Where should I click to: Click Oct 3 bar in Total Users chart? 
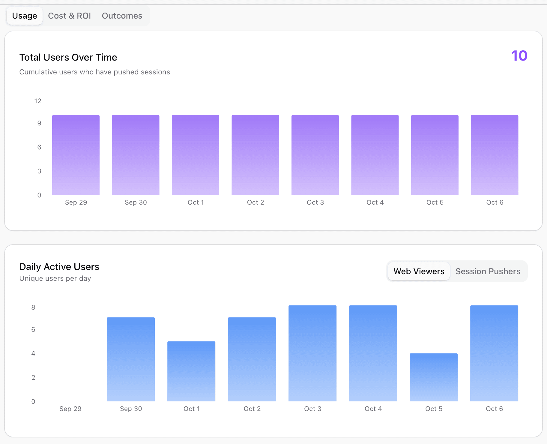[x=315, y=155]
